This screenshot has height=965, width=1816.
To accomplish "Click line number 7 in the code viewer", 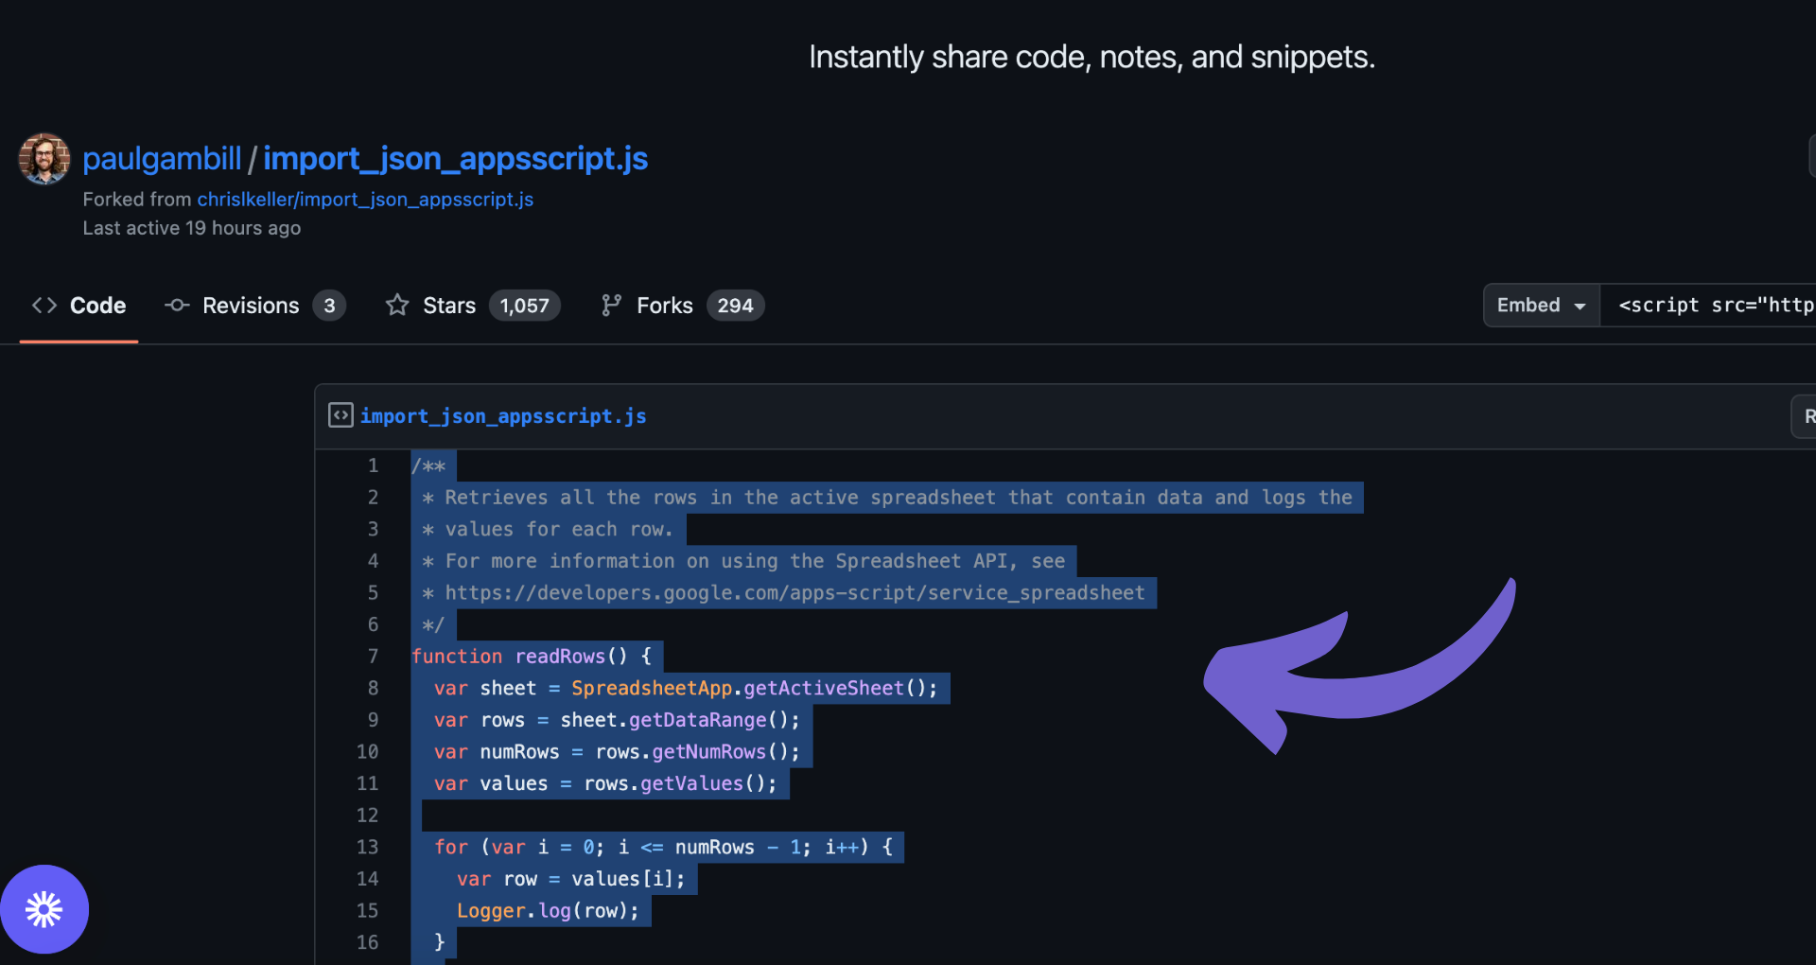I will click(x=373, y=656).
